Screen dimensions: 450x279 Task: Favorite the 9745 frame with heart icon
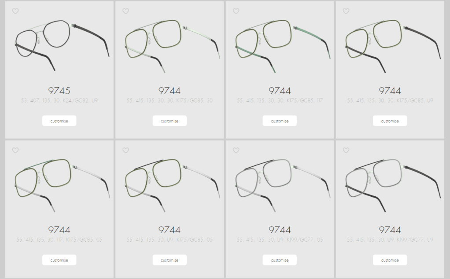coord(15,11)
